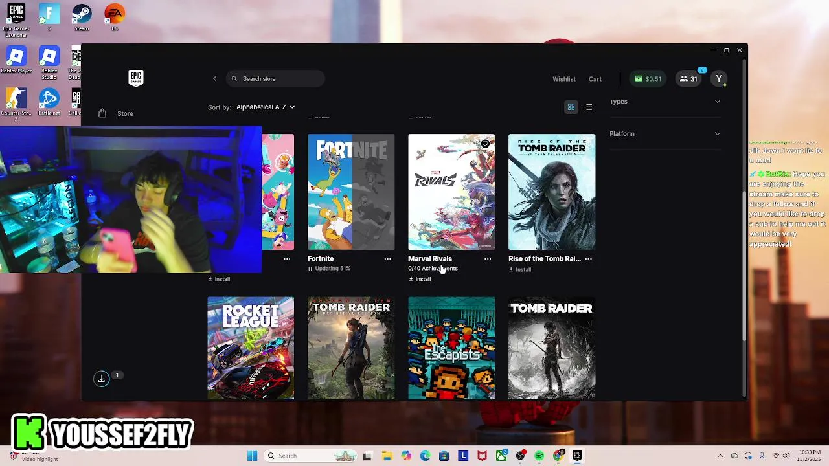Open the Store tab in sidebar
Image resolution: width=829 pixels, height=466 pixels.
[125, 113]
